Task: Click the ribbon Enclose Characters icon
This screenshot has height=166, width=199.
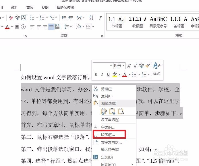Action: [x=23, y=27]
